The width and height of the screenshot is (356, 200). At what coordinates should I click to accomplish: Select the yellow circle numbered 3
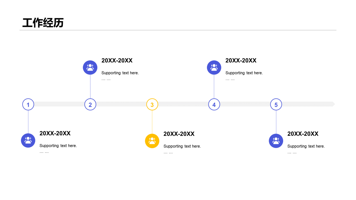pyautogui.click(x=152, y=105)
